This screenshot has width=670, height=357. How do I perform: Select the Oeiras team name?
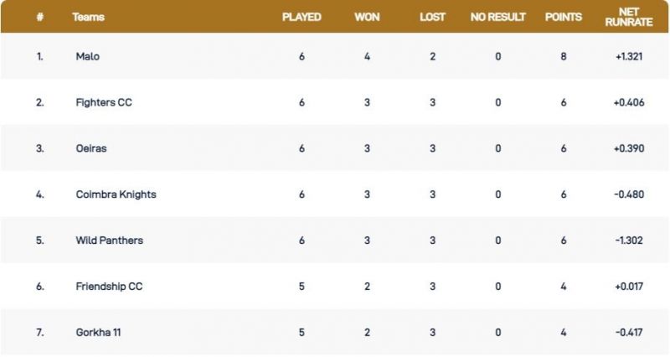click(90, 148)
